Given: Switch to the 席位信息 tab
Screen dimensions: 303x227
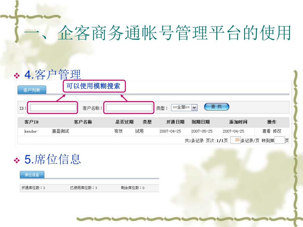Looking at the screenshot, I should 32,175.
